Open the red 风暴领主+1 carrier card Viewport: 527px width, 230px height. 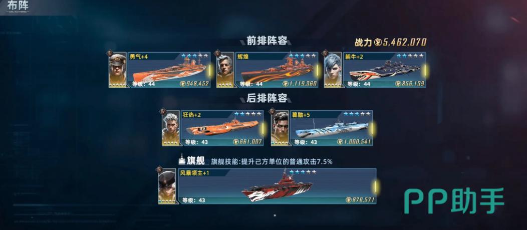coord(277,186)
